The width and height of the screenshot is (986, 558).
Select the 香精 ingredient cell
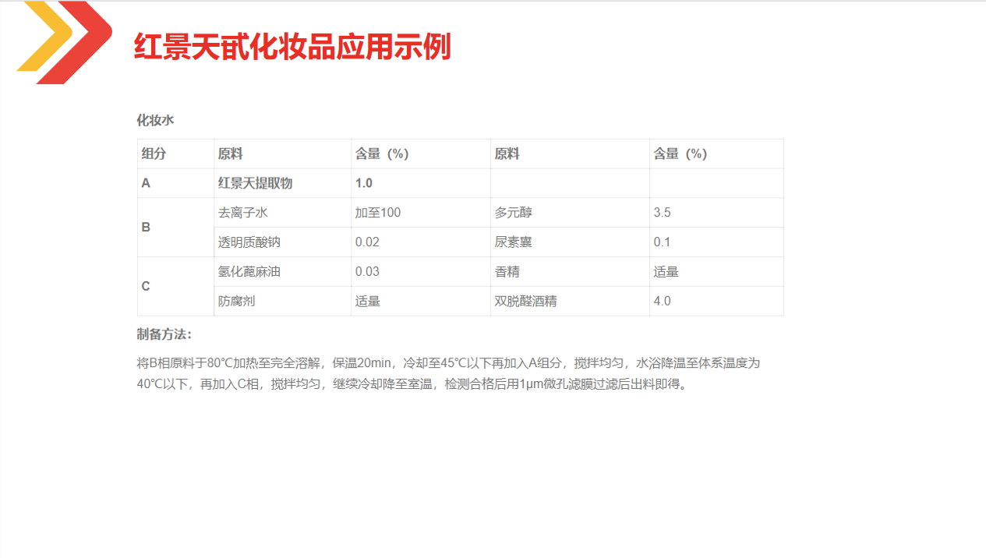[507, 272]
